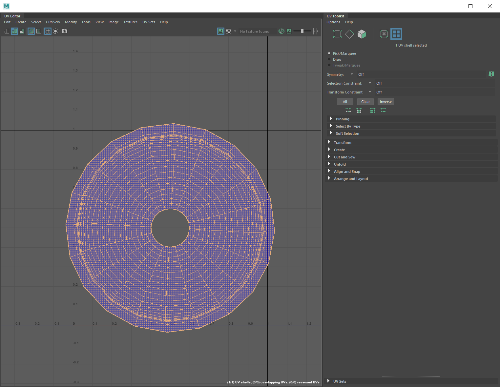Click the UV point selection mode icon
The image size is (500, 387).
tap(384, 34)
